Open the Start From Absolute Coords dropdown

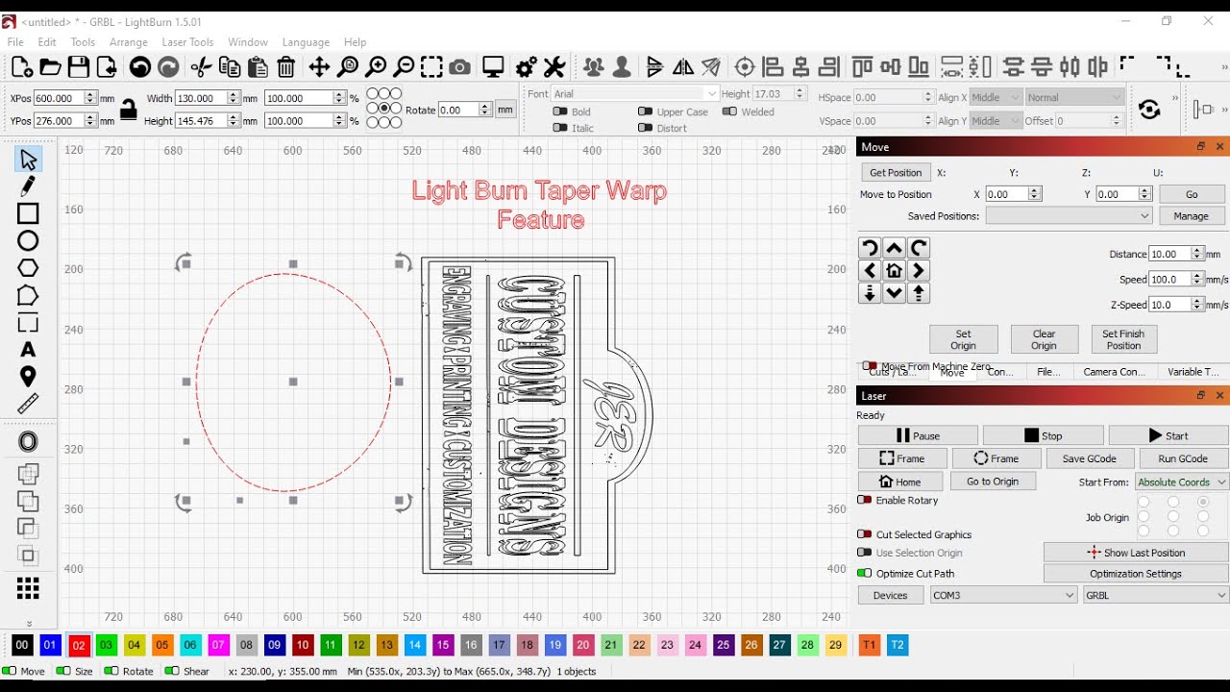1182,482
